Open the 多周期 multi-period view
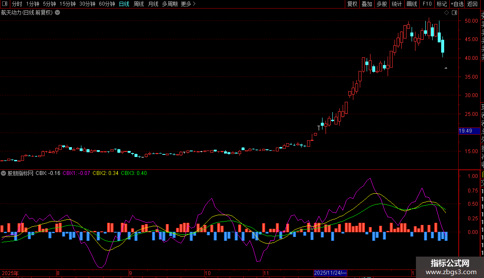 (x=170, y=4)
